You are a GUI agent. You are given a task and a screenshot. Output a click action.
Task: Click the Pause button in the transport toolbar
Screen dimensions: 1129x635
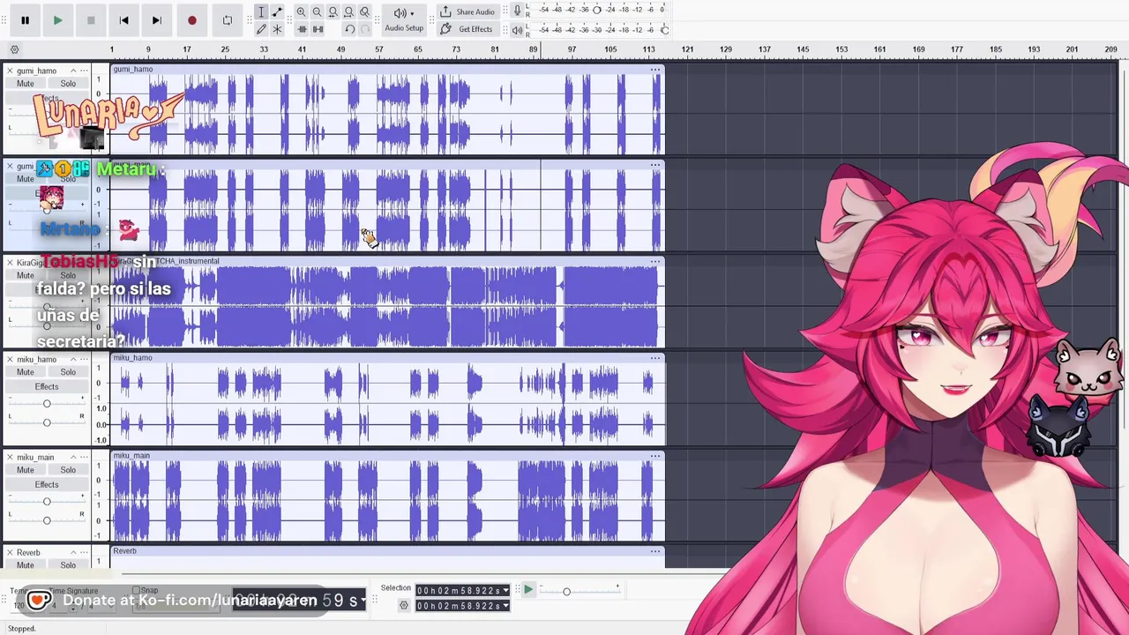pyautogui.click(x=25, y=20)
